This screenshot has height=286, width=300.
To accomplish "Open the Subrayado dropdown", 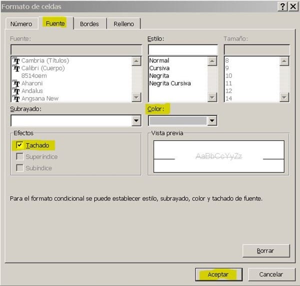I will click(136, 120).
